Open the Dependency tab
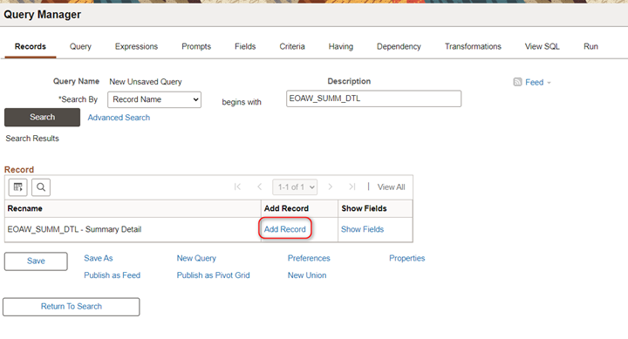Image resolution: width=628 pixels, height=339 pixels. tap(399, 46)
